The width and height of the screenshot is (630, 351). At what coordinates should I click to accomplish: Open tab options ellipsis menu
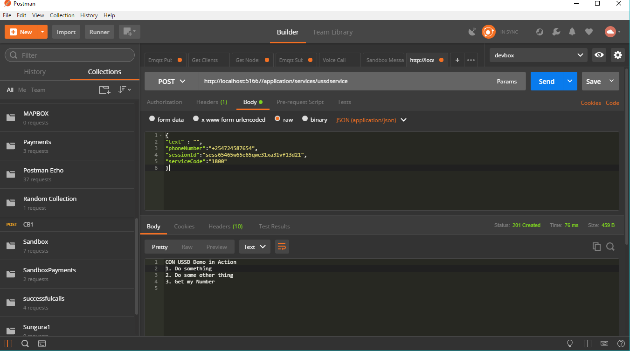tap(471, 60)
